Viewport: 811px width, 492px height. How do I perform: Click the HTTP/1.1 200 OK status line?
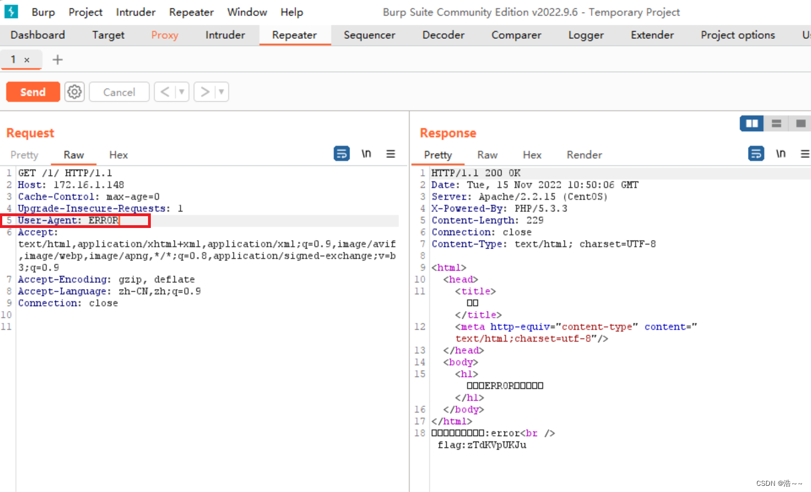click(476, 173)
